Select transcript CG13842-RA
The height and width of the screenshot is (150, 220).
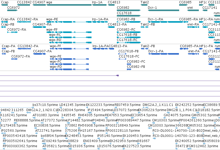[x=24, y=22]
